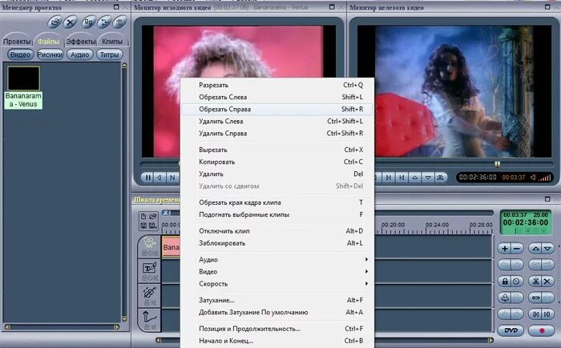Show Аудио files category
This screenshot has width=561, height=348.
tap(80, 54)
